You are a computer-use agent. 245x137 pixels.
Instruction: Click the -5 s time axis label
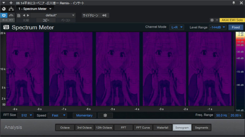pyautogui.click(x=113, y=109)
